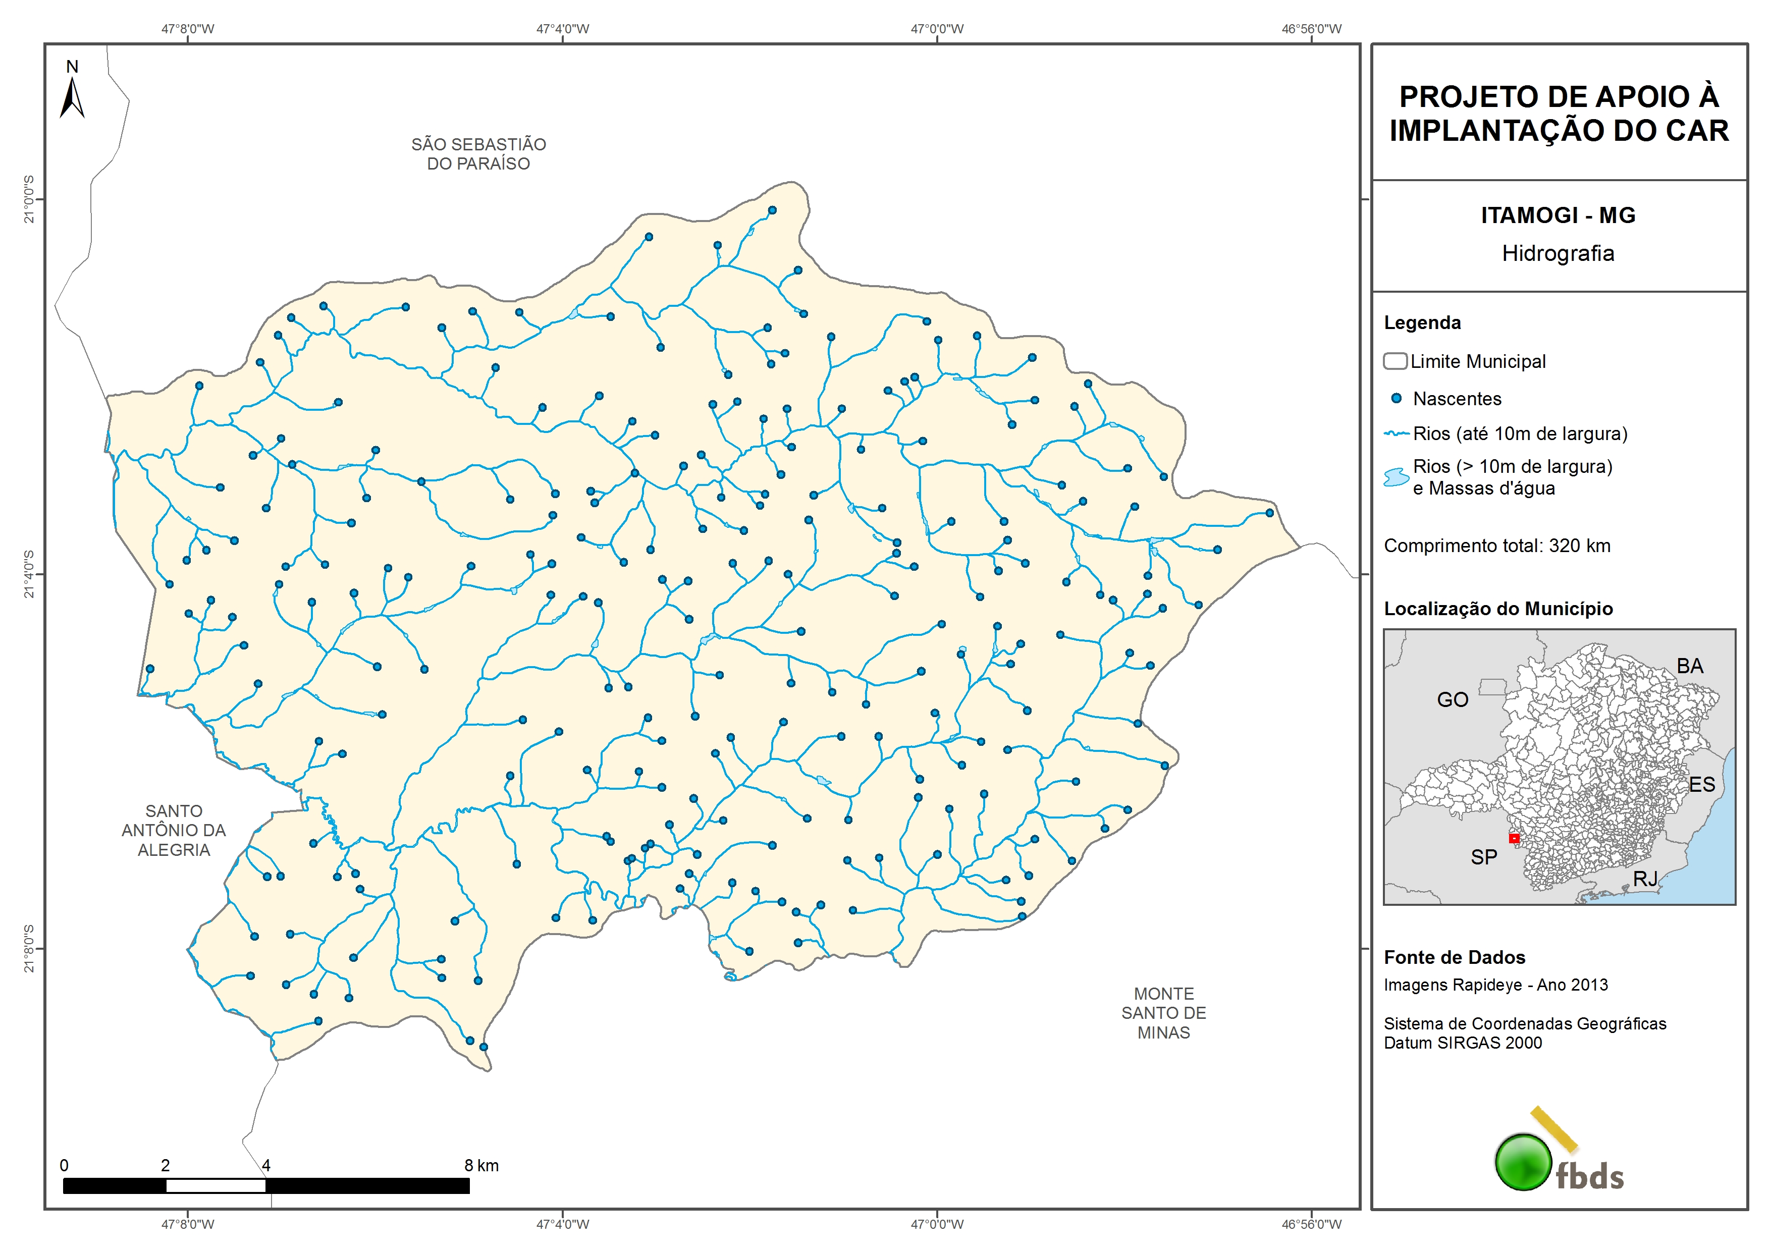Click the Comprimento total 320 km text

coord(1496,546)
